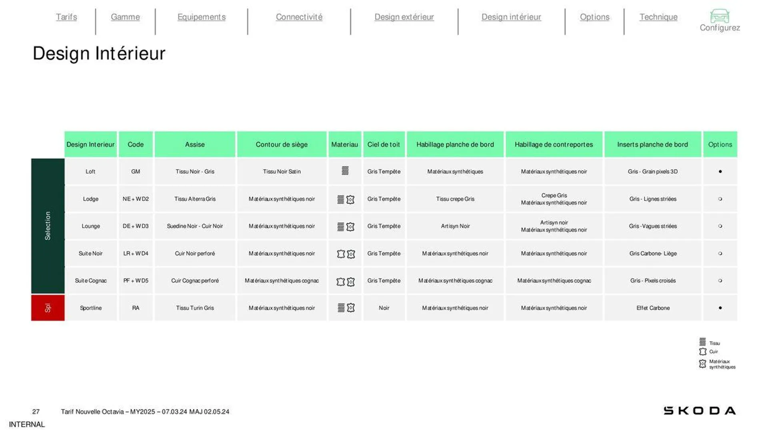Click the Suite Cognac row material icons
This screenshot has height=432, width=768.
346,282
